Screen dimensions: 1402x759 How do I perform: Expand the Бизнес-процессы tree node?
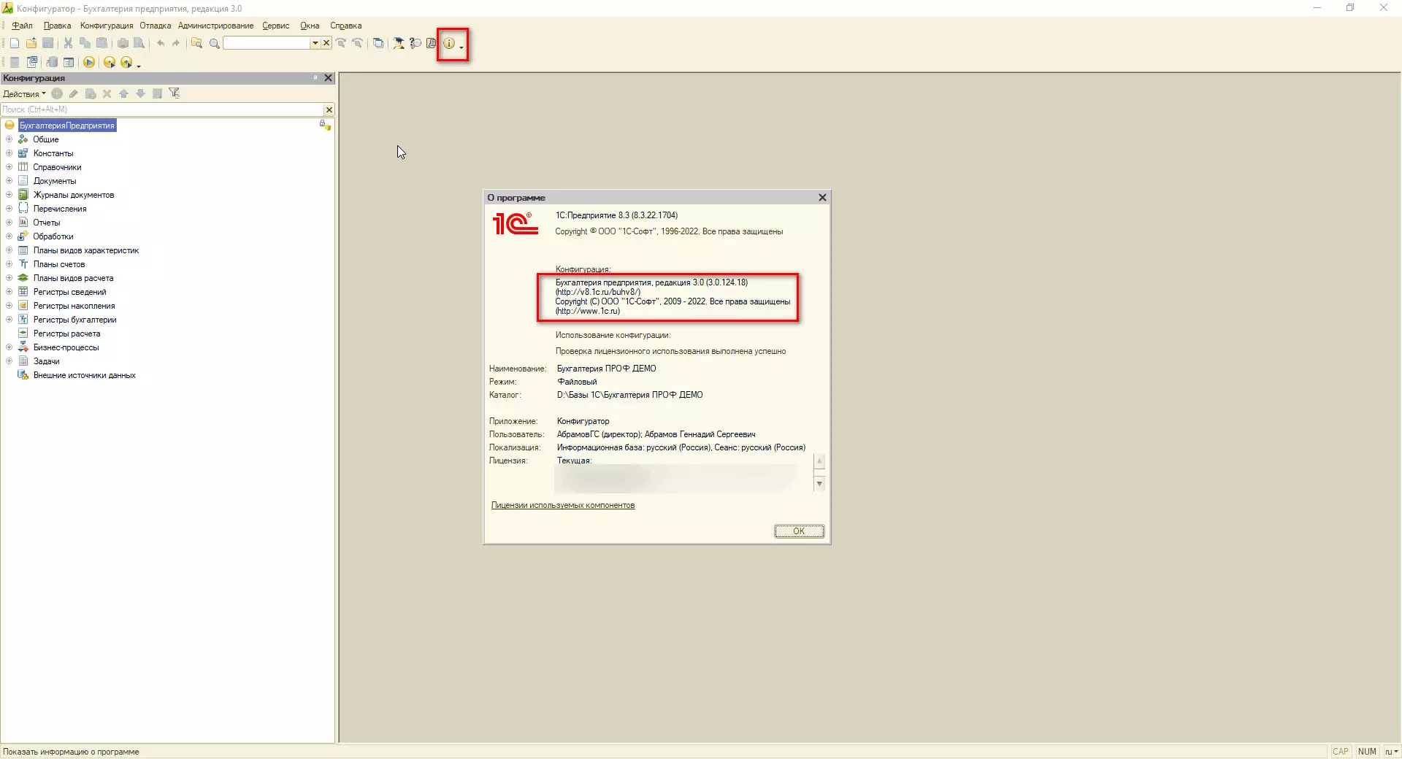(9, 347)
